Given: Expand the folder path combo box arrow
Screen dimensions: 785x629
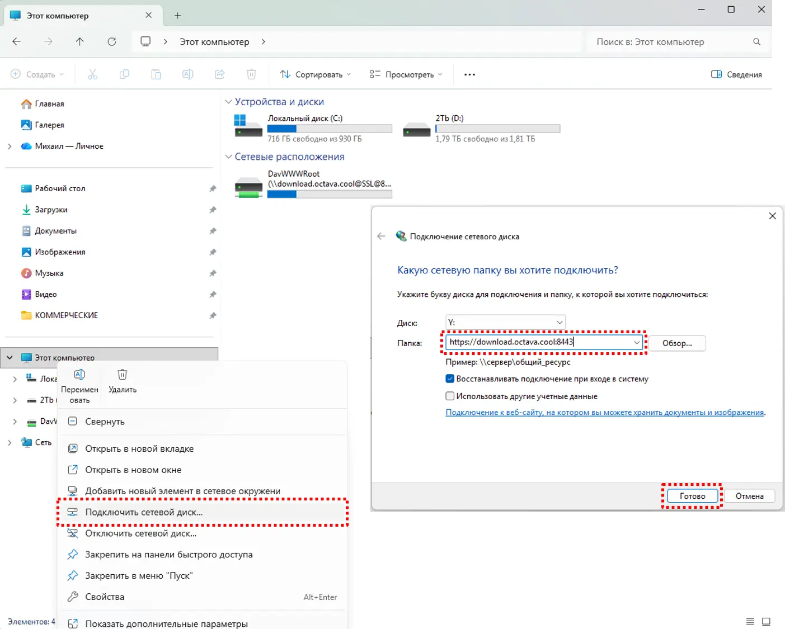Looking at the screenshot, I should pyautogui.click(x=636, y=342).
